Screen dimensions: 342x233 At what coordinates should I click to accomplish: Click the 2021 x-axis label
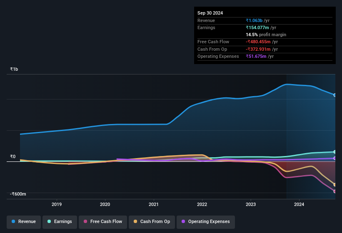(x=154, y=204)
